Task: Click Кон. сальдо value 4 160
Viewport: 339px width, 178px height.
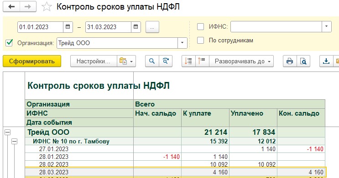Action: [x=316, y=172]
